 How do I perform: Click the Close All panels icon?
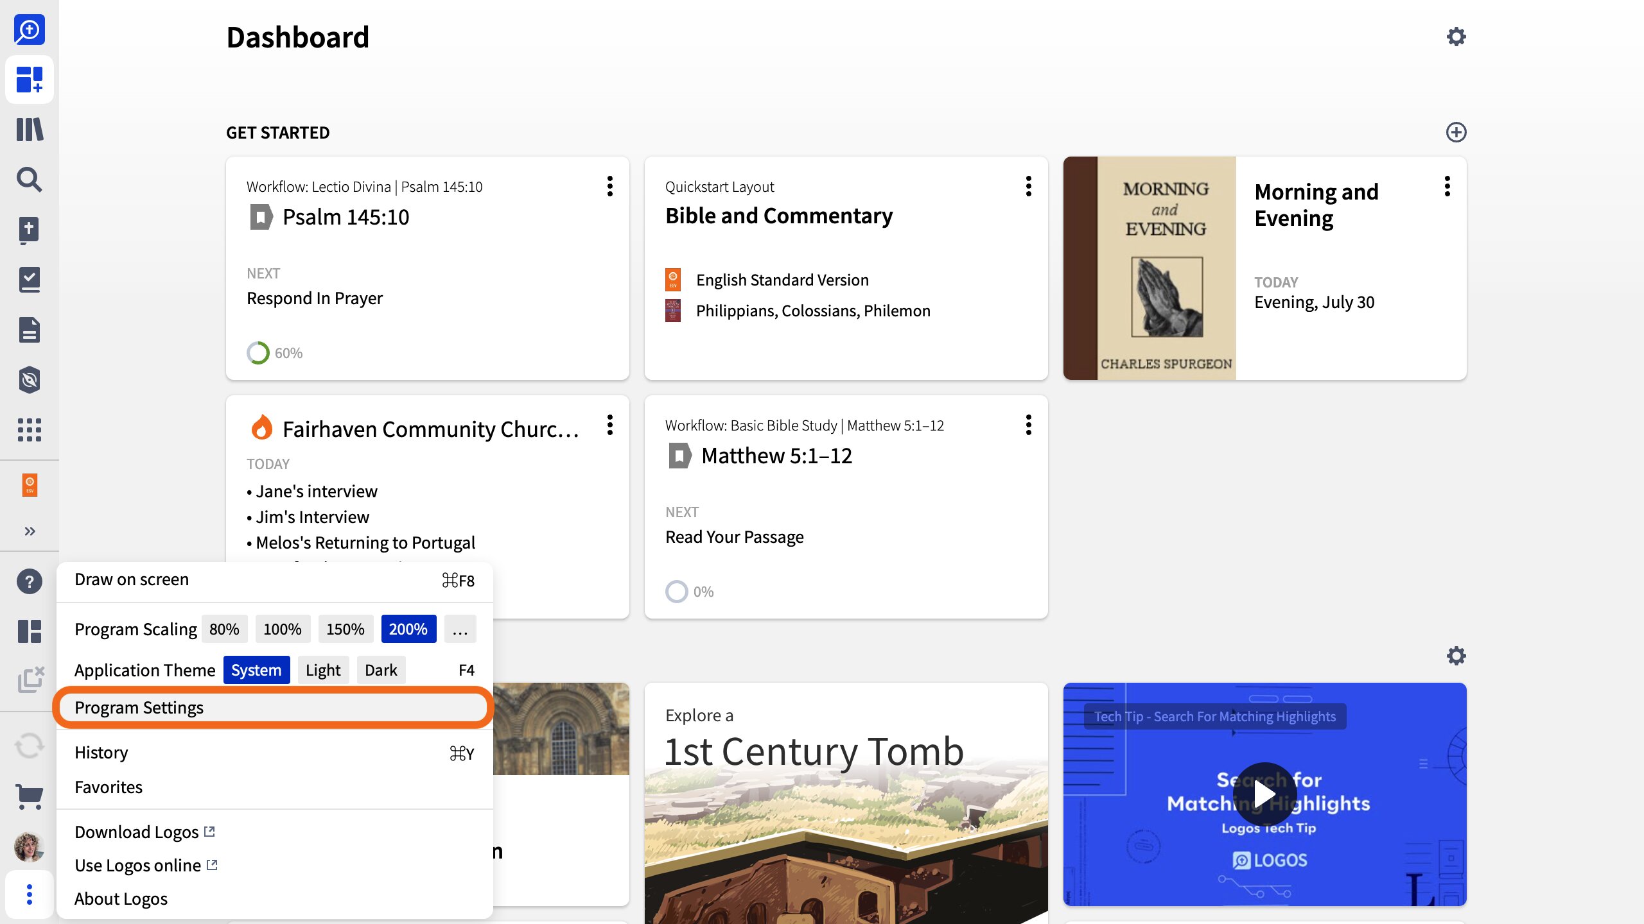[x=30, y=680]
